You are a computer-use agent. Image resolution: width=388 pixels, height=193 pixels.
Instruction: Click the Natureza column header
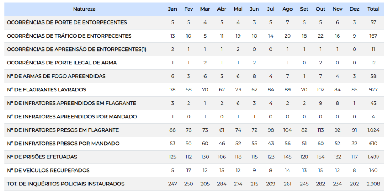[84, 9]
